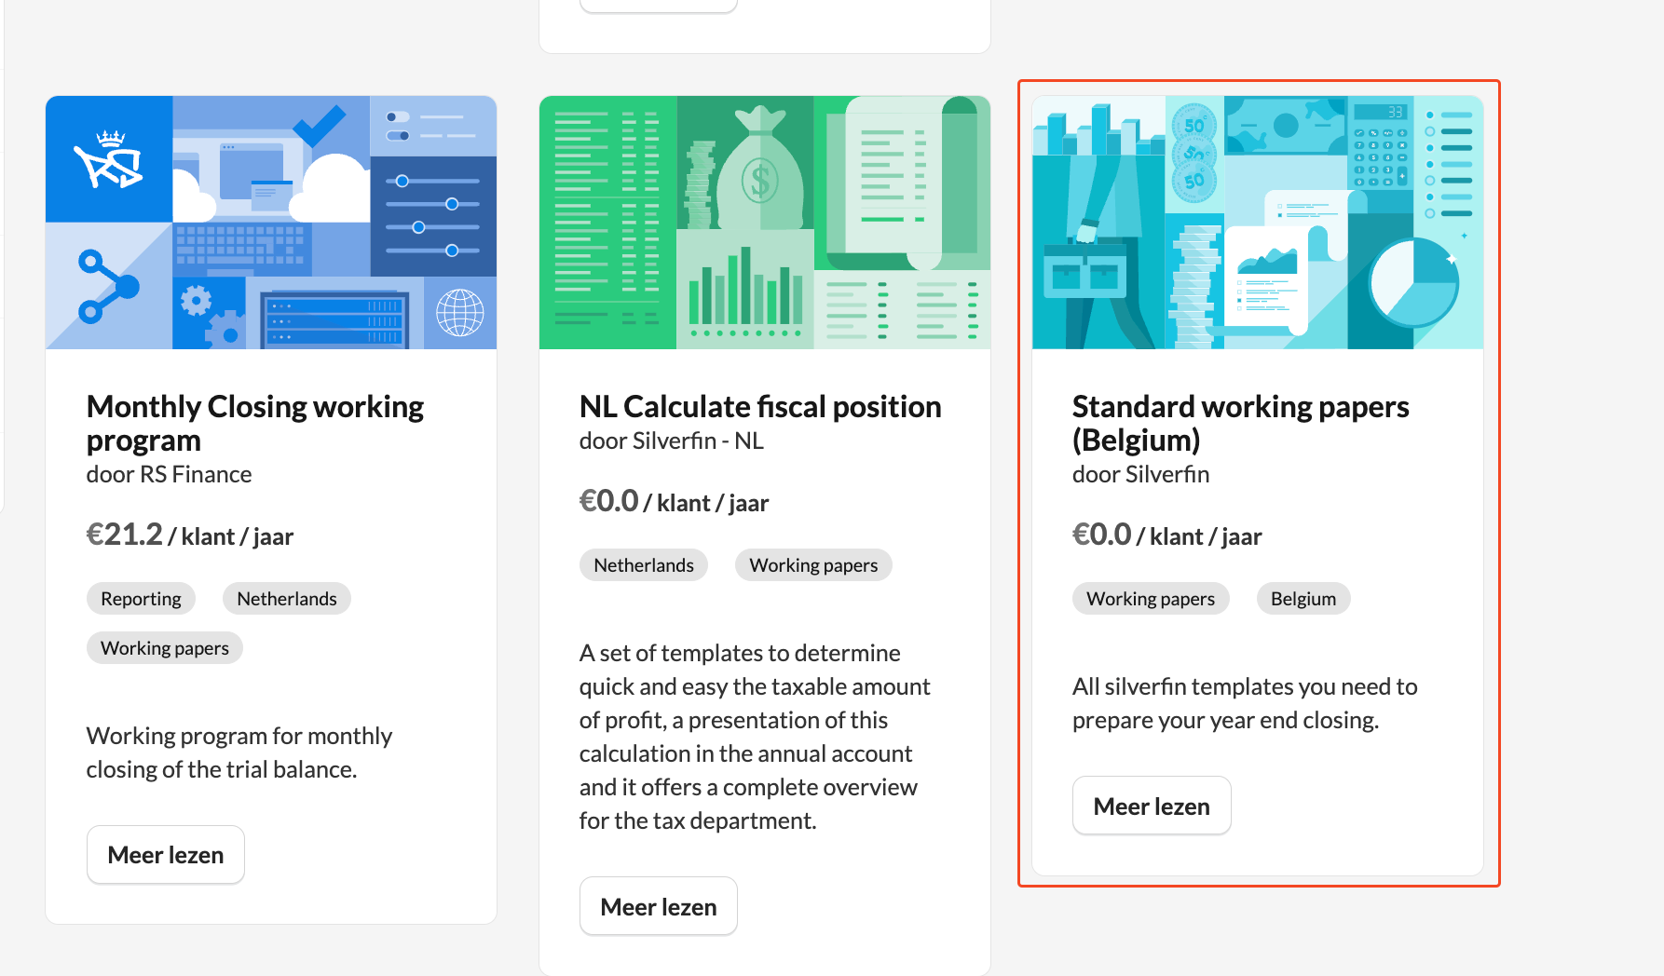Open the NL Calculate fiscal position title
This screenshot has height=976, width=1664.
(x=760, y=407)
